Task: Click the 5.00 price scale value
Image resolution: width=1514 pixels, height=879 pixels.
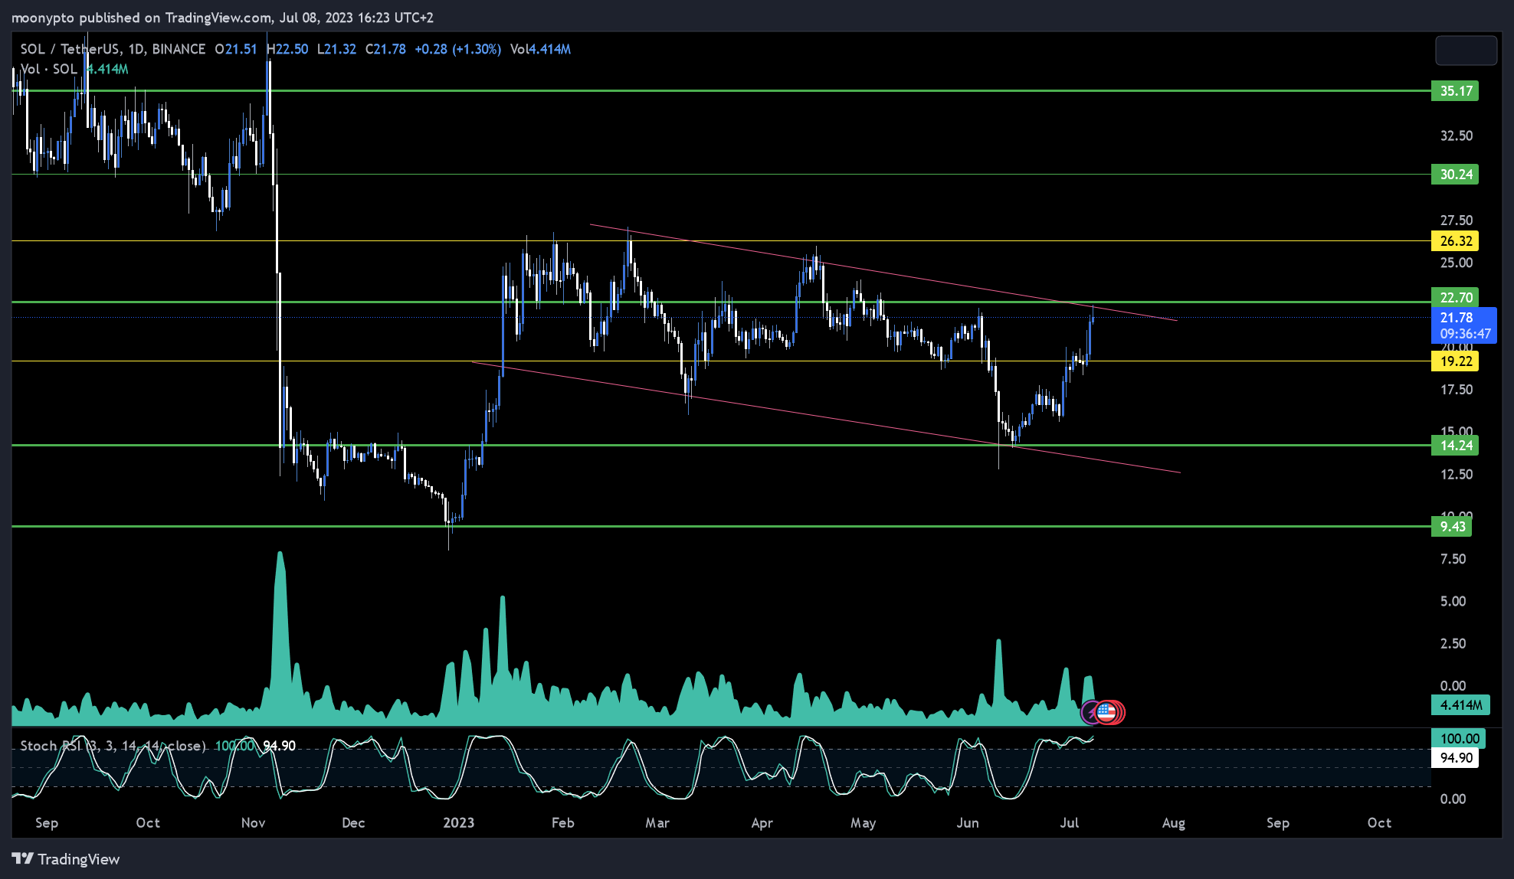Action: click(x=1453, y=601)
